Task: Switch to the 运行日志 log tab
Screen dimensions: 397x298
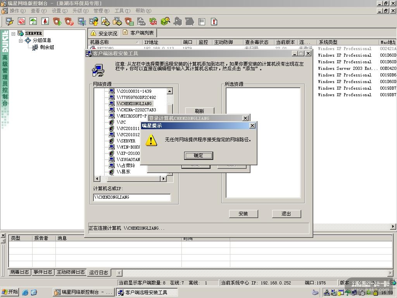Action: (x=99, y=273)
